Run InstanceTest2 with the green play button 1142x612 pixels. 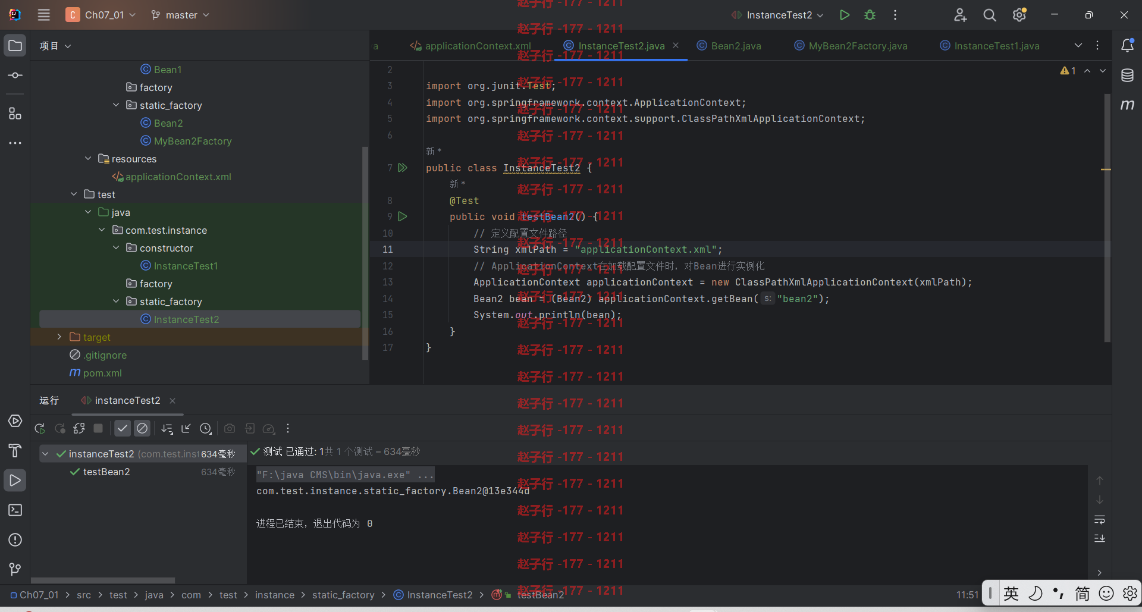[x=844, y=15]
